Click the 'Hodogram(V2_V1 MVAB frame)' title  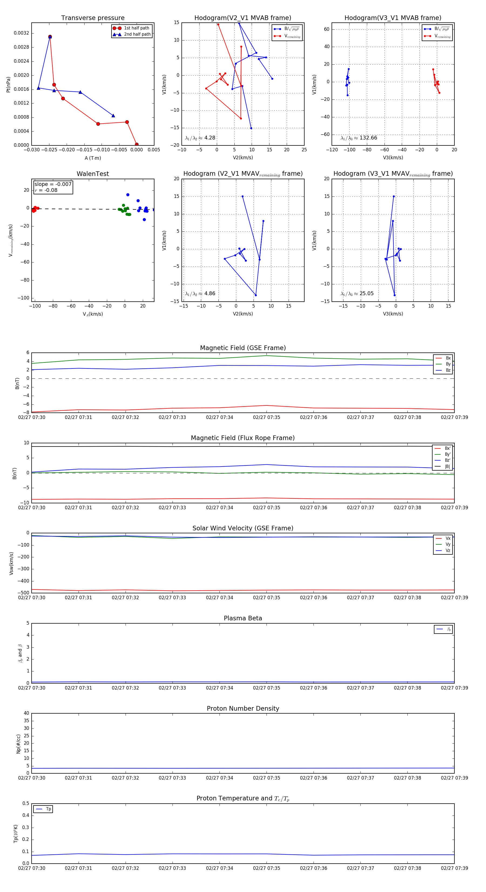243,18
